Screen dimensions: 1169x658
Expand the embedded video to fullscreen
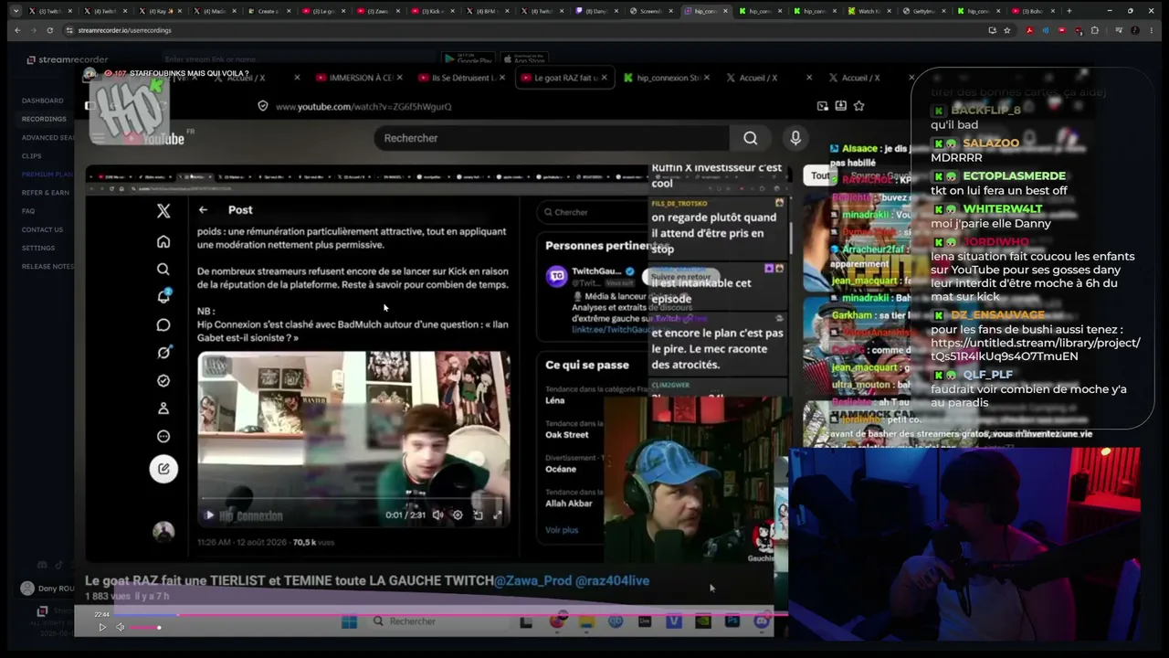coord(498,515)
